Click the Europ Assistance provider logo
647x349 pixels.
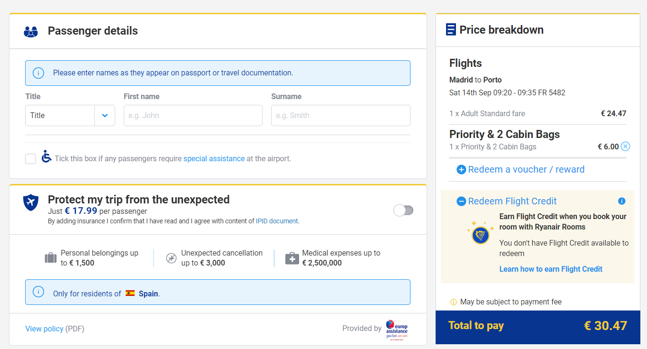(397, 329)
